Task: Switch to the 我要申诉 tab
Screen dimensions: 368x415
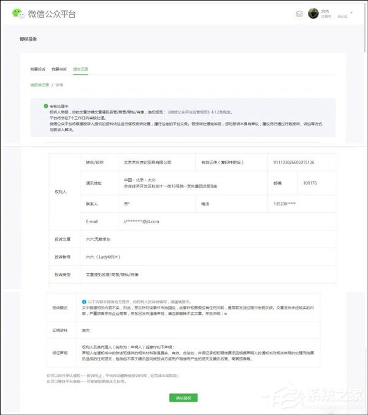Action: (x=59, y=69)
